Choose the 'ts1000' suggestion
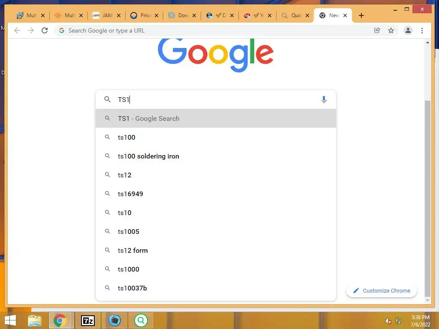 coord(216,269)
